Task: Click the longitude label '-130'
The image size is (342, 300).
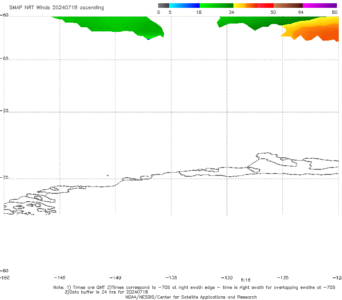Action: [x=227, y=277]
